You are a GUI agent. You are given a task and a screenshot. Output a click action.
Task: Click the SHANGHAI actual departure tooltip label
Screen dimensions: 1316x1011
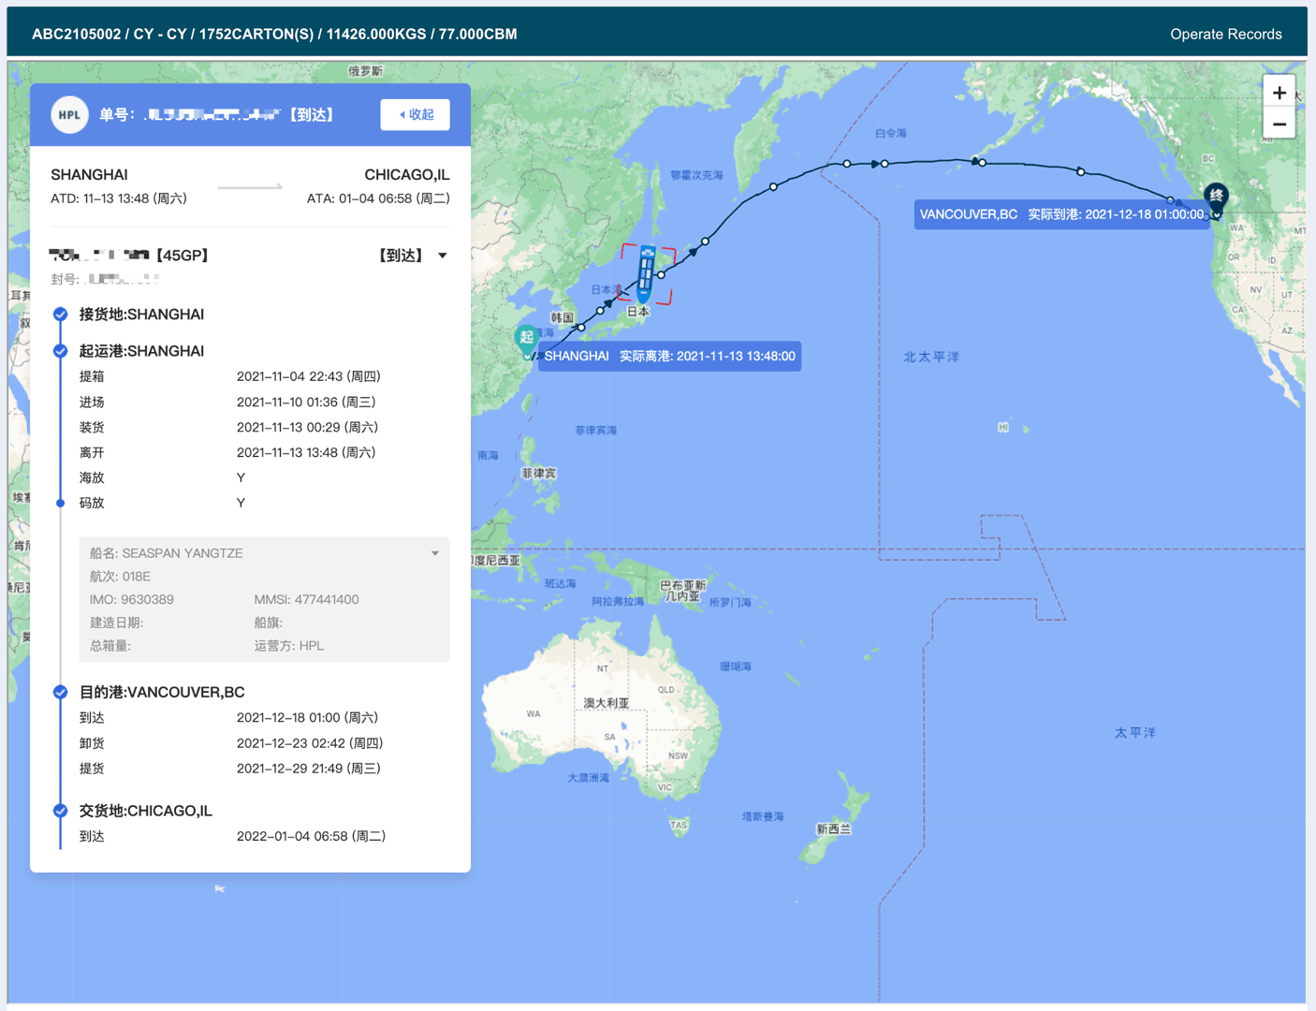pyautogui.click(x=669, y=357)
